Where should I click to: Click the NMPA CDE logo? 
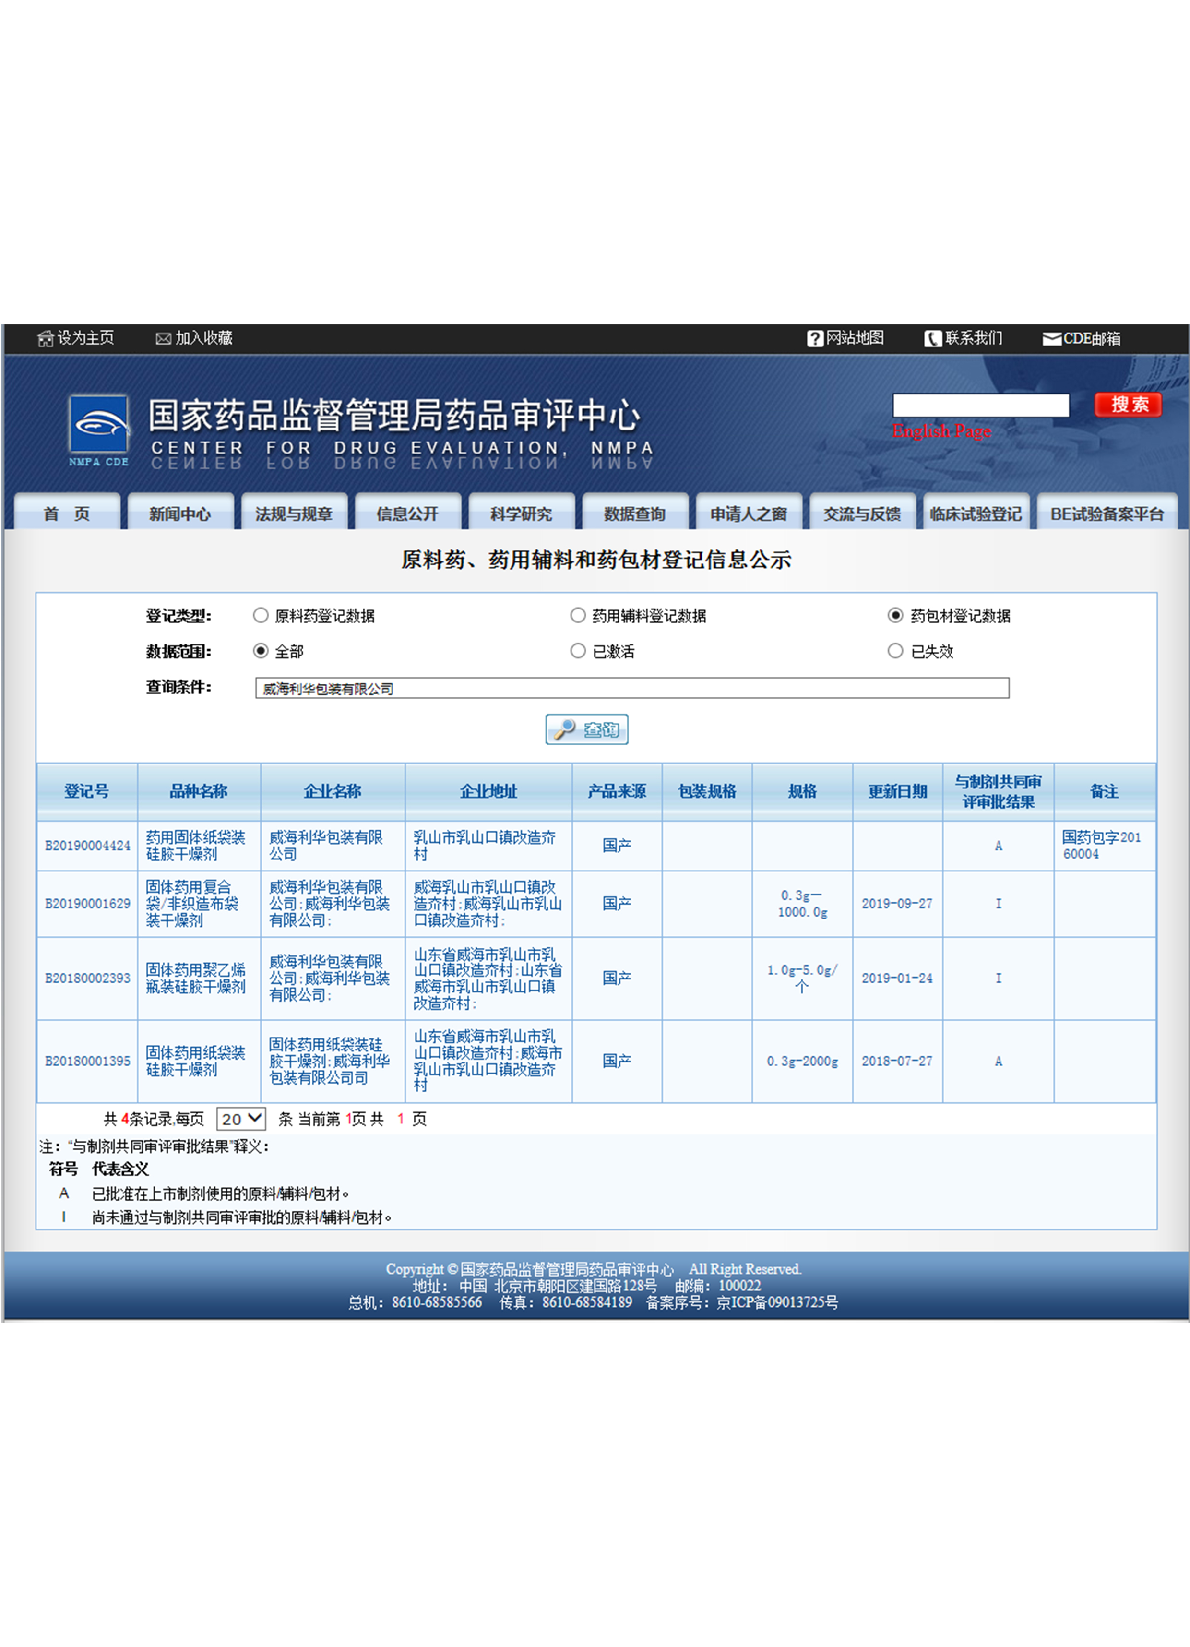pyautogui.click(x=99, y=430)
